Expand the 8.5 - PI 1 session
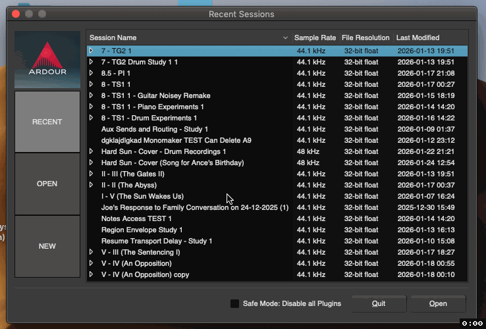Screen dimensions: 486x329 (92, 73)
